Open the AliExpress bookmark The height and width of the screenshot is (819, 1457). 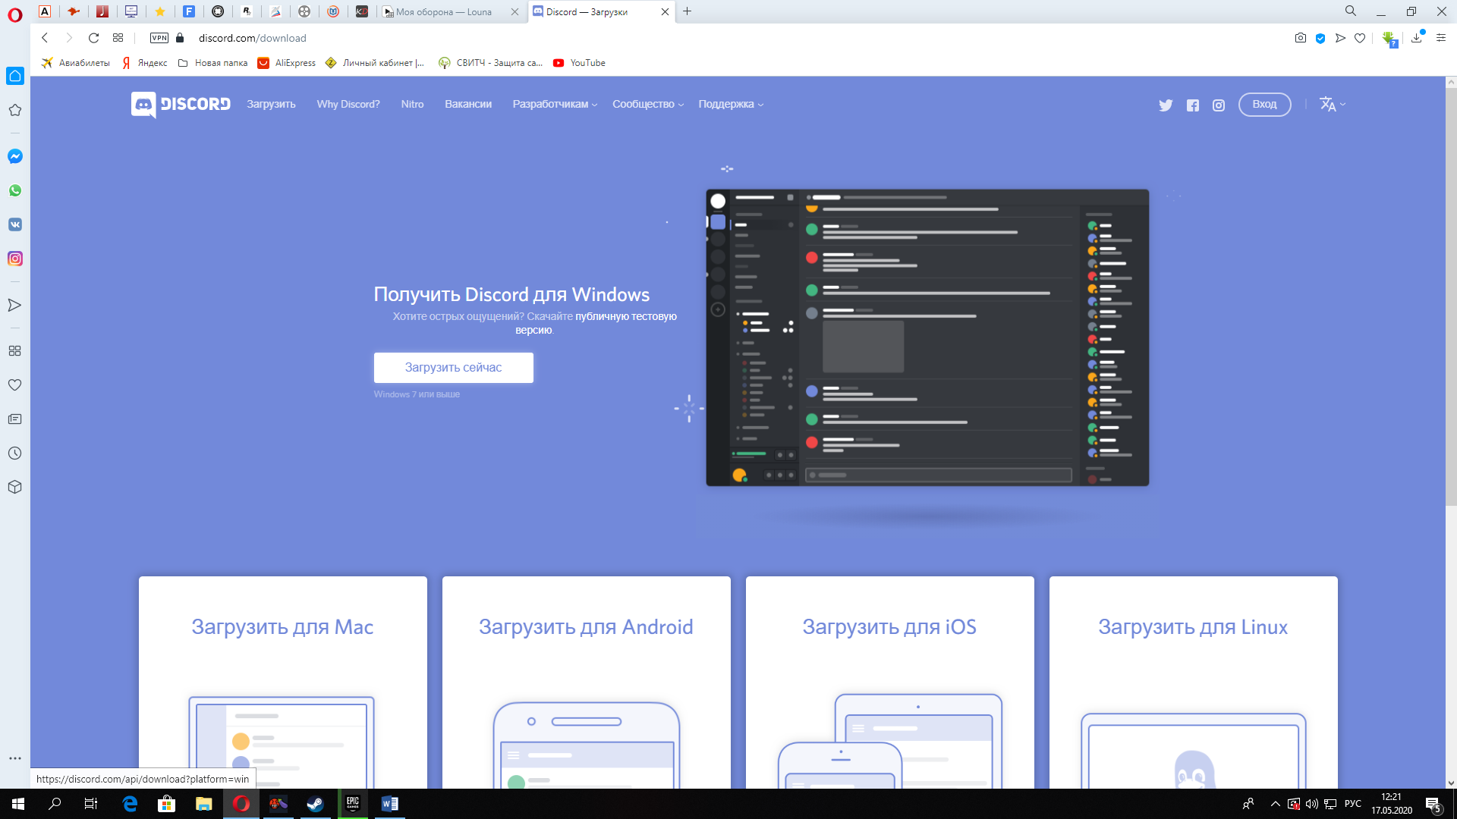point(287,63)
